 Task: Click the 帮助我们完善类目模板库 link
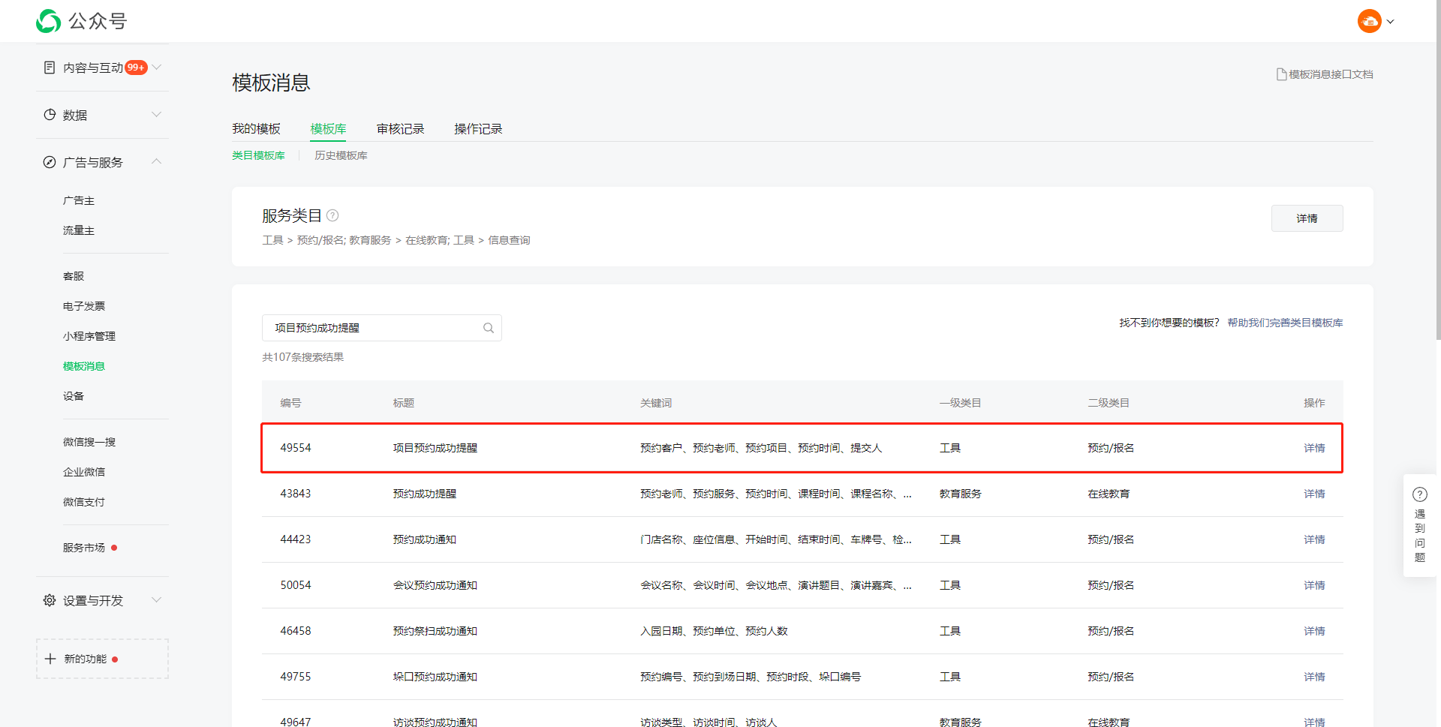[1285, 323]
